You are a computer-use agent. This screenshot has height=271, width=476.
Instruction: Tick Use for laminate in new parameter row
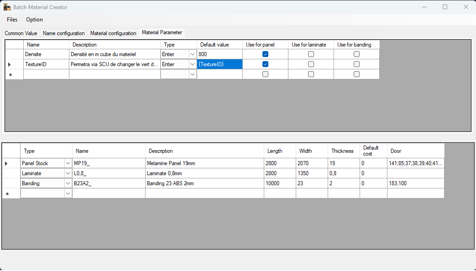tap(311, 74)
